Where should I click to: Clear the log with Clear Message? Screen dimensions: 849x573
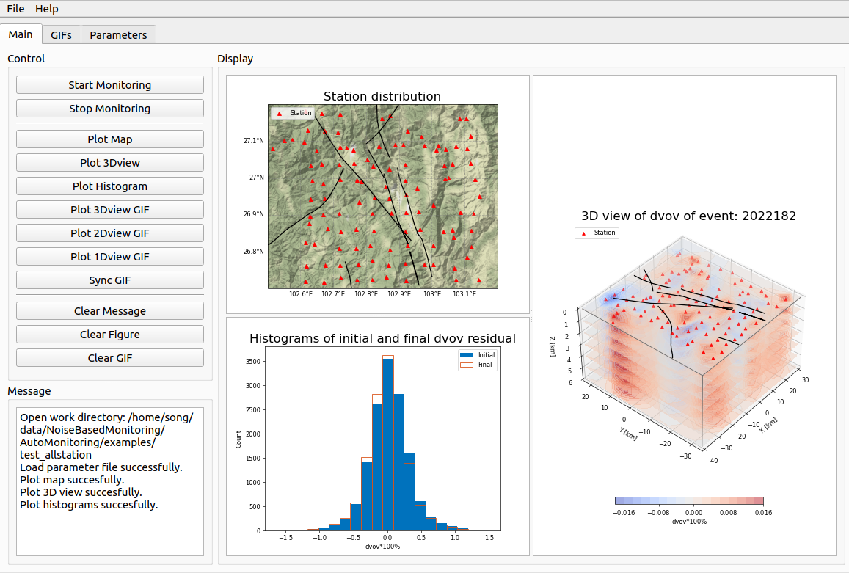tap(110, 311)
